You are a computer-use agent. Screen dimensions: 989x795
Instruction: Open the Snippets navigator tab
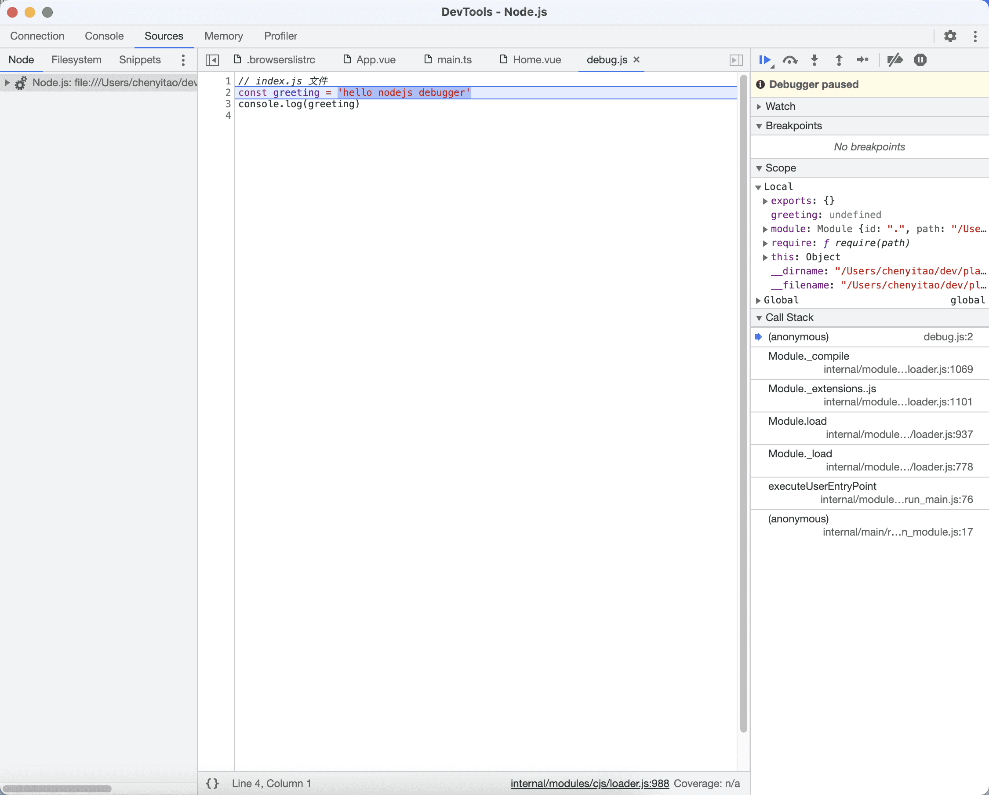[x=140, y=60]
